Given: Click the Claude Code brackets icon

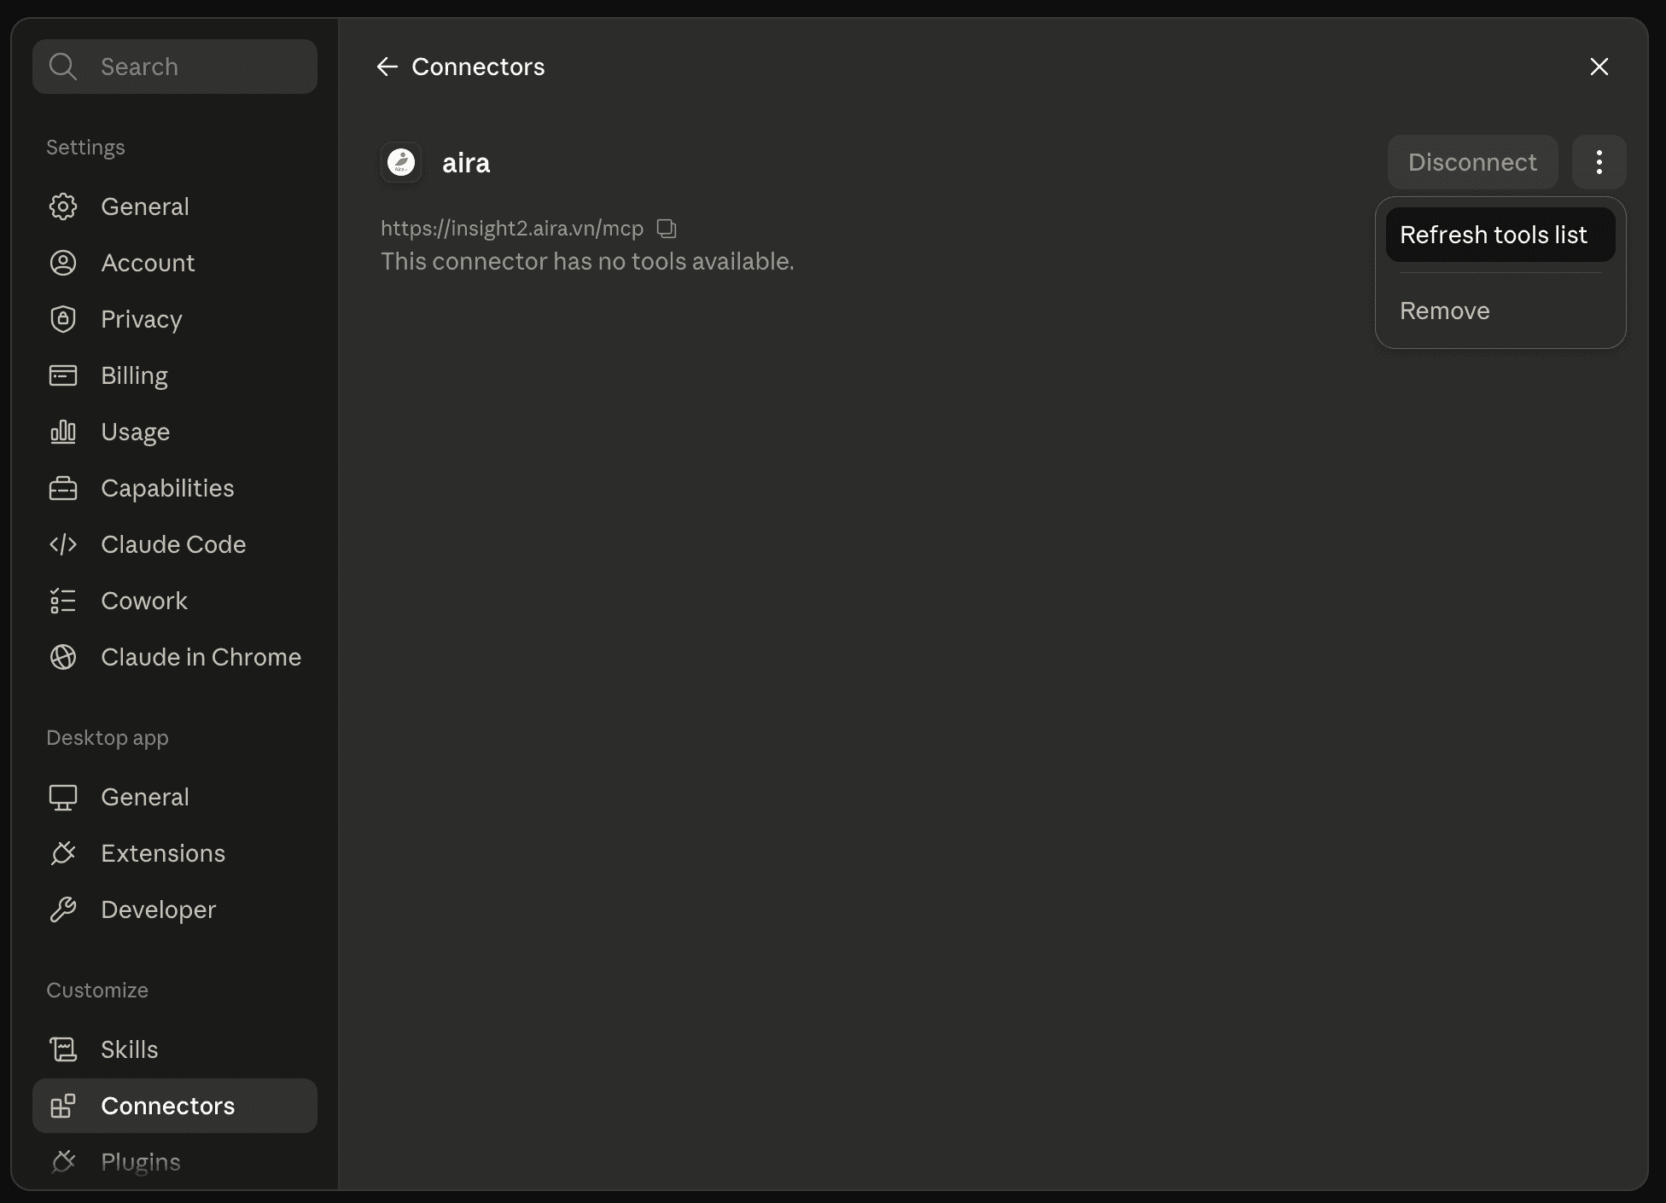Looking at the screenshot, I should pos(63,544).
